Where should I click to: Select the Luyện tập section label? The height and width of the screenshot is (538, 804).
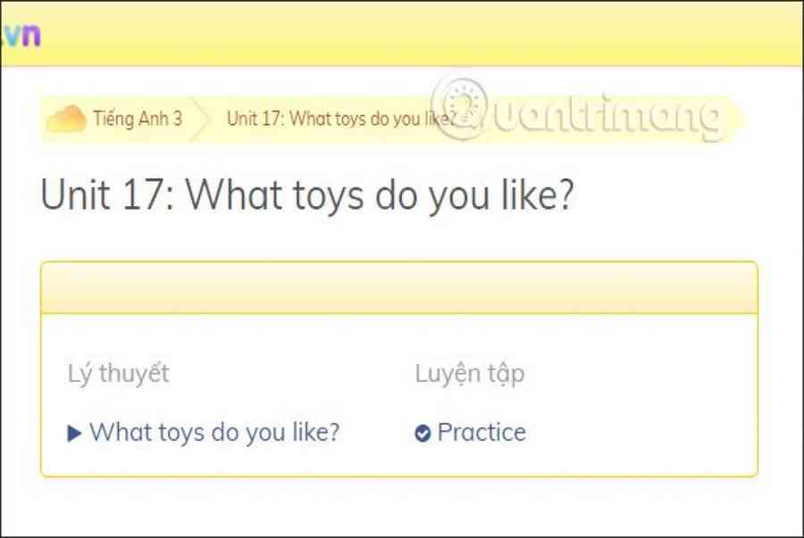pyautogui.click(x=469, y=374)
